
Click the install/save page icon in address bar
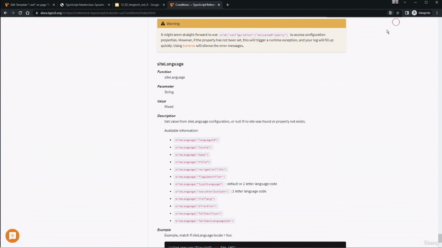[x=390, y=13]
